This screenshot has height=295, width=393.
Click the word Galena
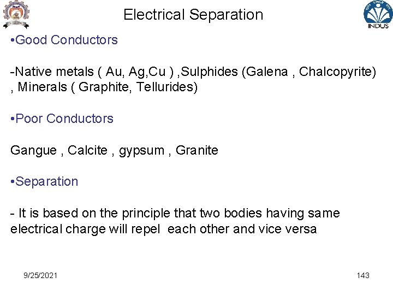(x=267, y=72)
